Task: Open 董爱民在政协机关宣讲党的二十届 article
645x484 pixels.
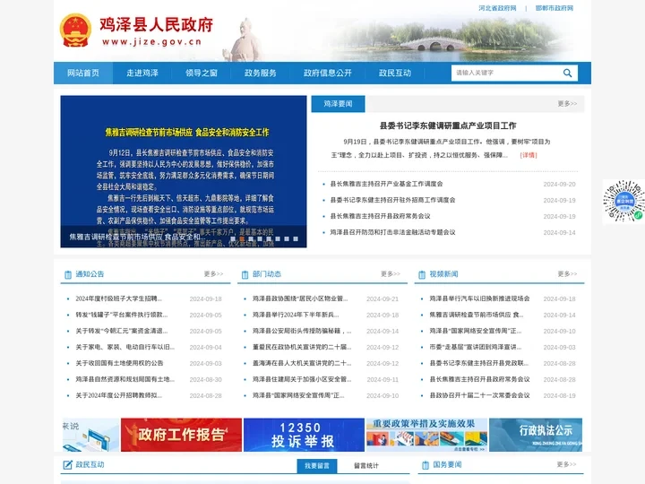Action: (x=302, y=348)
